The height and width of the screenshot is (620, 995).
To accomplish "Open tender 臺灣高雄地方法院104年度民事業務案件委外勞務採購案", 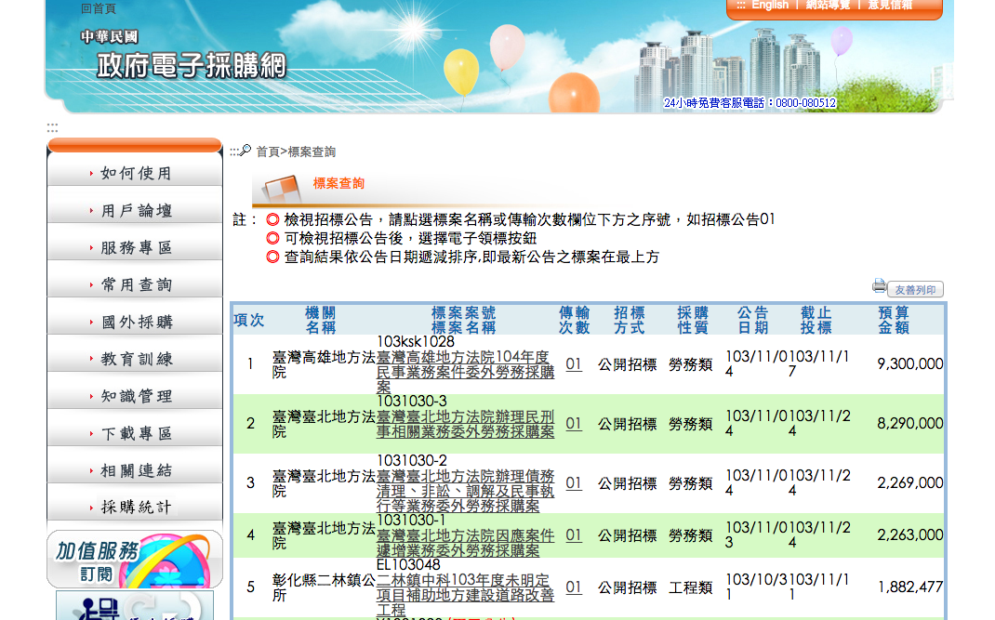I will click(x=465, y=372).
